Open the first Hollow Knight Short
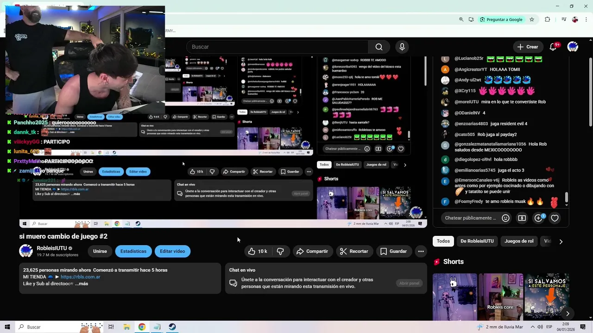 click(454, 296)
